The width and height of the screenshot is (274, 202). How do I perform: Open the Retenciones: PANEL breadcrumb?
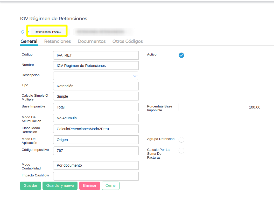pyautogui.click(x=48, y=32)
